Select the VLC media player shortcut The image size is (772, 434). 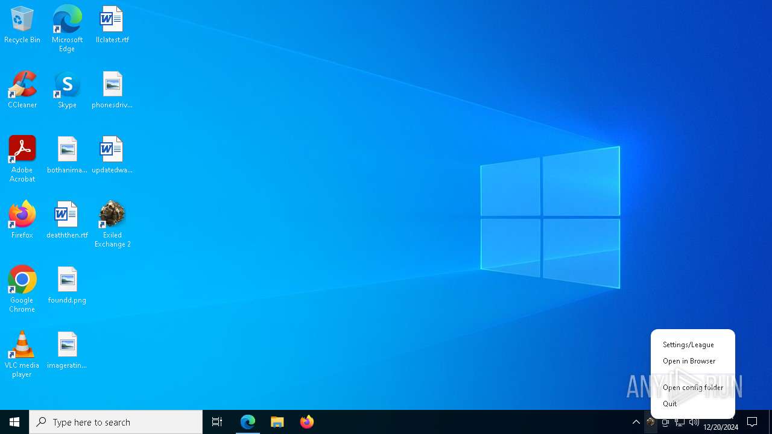click(22, 354)
